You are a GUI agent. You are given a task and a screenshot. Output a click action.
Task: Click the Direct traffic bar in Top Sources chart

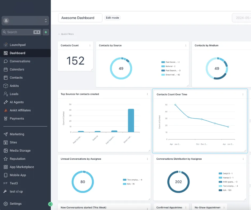(x=131, y=120)
